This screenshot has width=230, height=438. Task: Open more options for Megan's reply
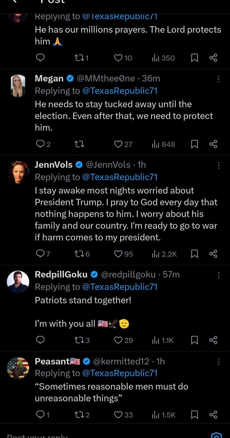click(x=219, y=79)
